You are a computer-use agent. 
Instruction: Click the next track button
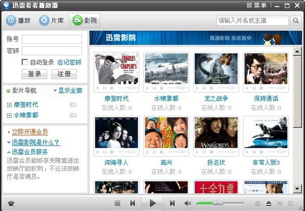(172, 203)
